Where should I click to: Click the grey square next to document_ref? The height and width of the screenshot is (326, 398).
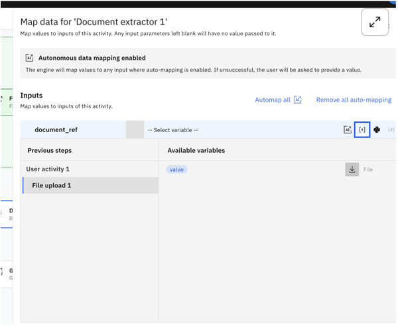[x=135, y=130]
